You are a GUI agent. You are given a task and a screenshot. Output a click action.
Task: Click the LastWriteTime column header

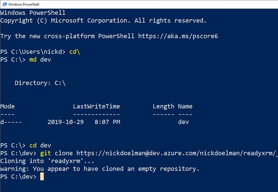pyautogui.click(x=96, y=106)
